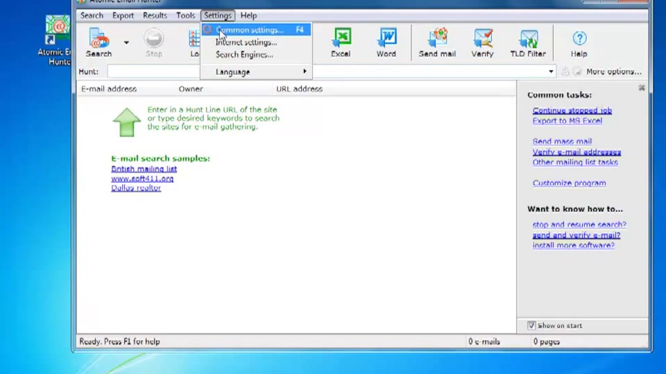
Task: Expand the Language submenu arrow
Action: point(305,72)
